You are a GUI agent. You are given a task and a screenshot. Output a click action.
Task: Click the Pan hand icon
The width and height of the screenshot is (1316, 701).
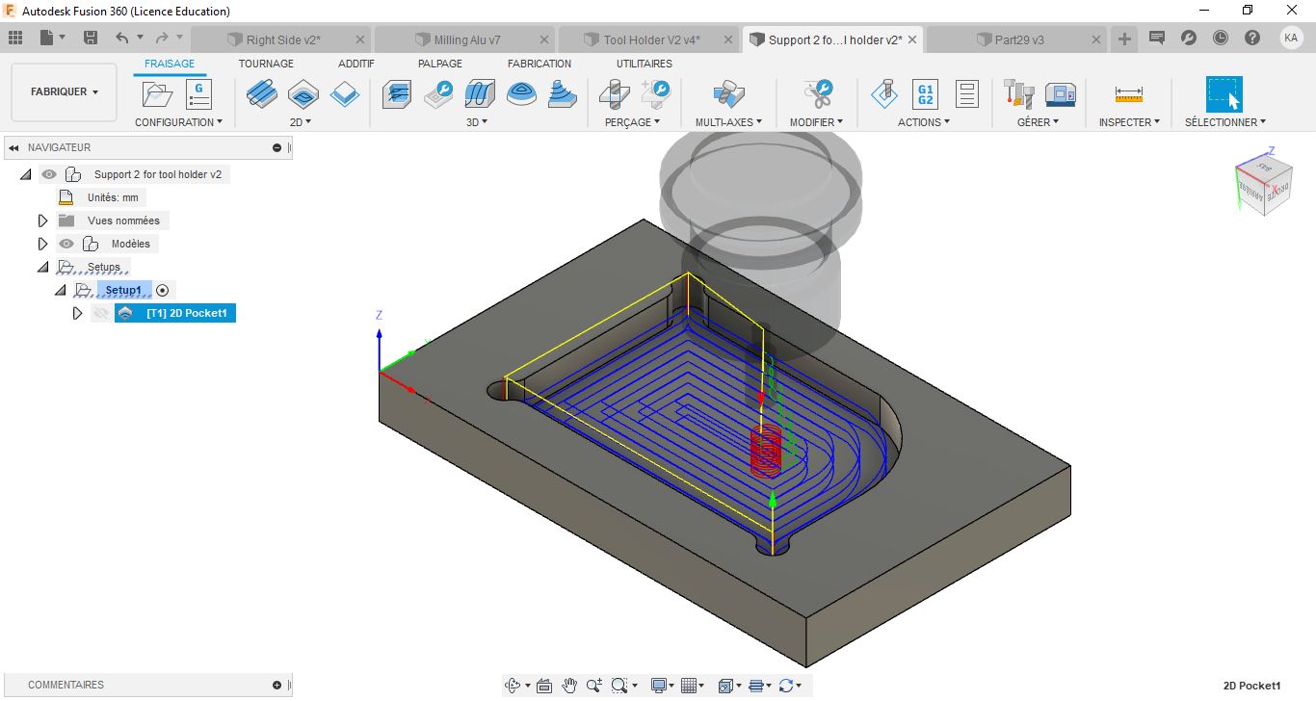[569, 686]
